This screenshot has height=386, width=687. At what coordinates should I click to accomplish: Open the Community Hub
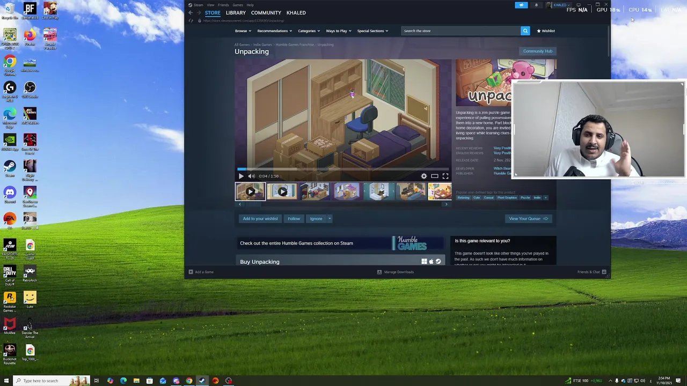coord(537,51)
